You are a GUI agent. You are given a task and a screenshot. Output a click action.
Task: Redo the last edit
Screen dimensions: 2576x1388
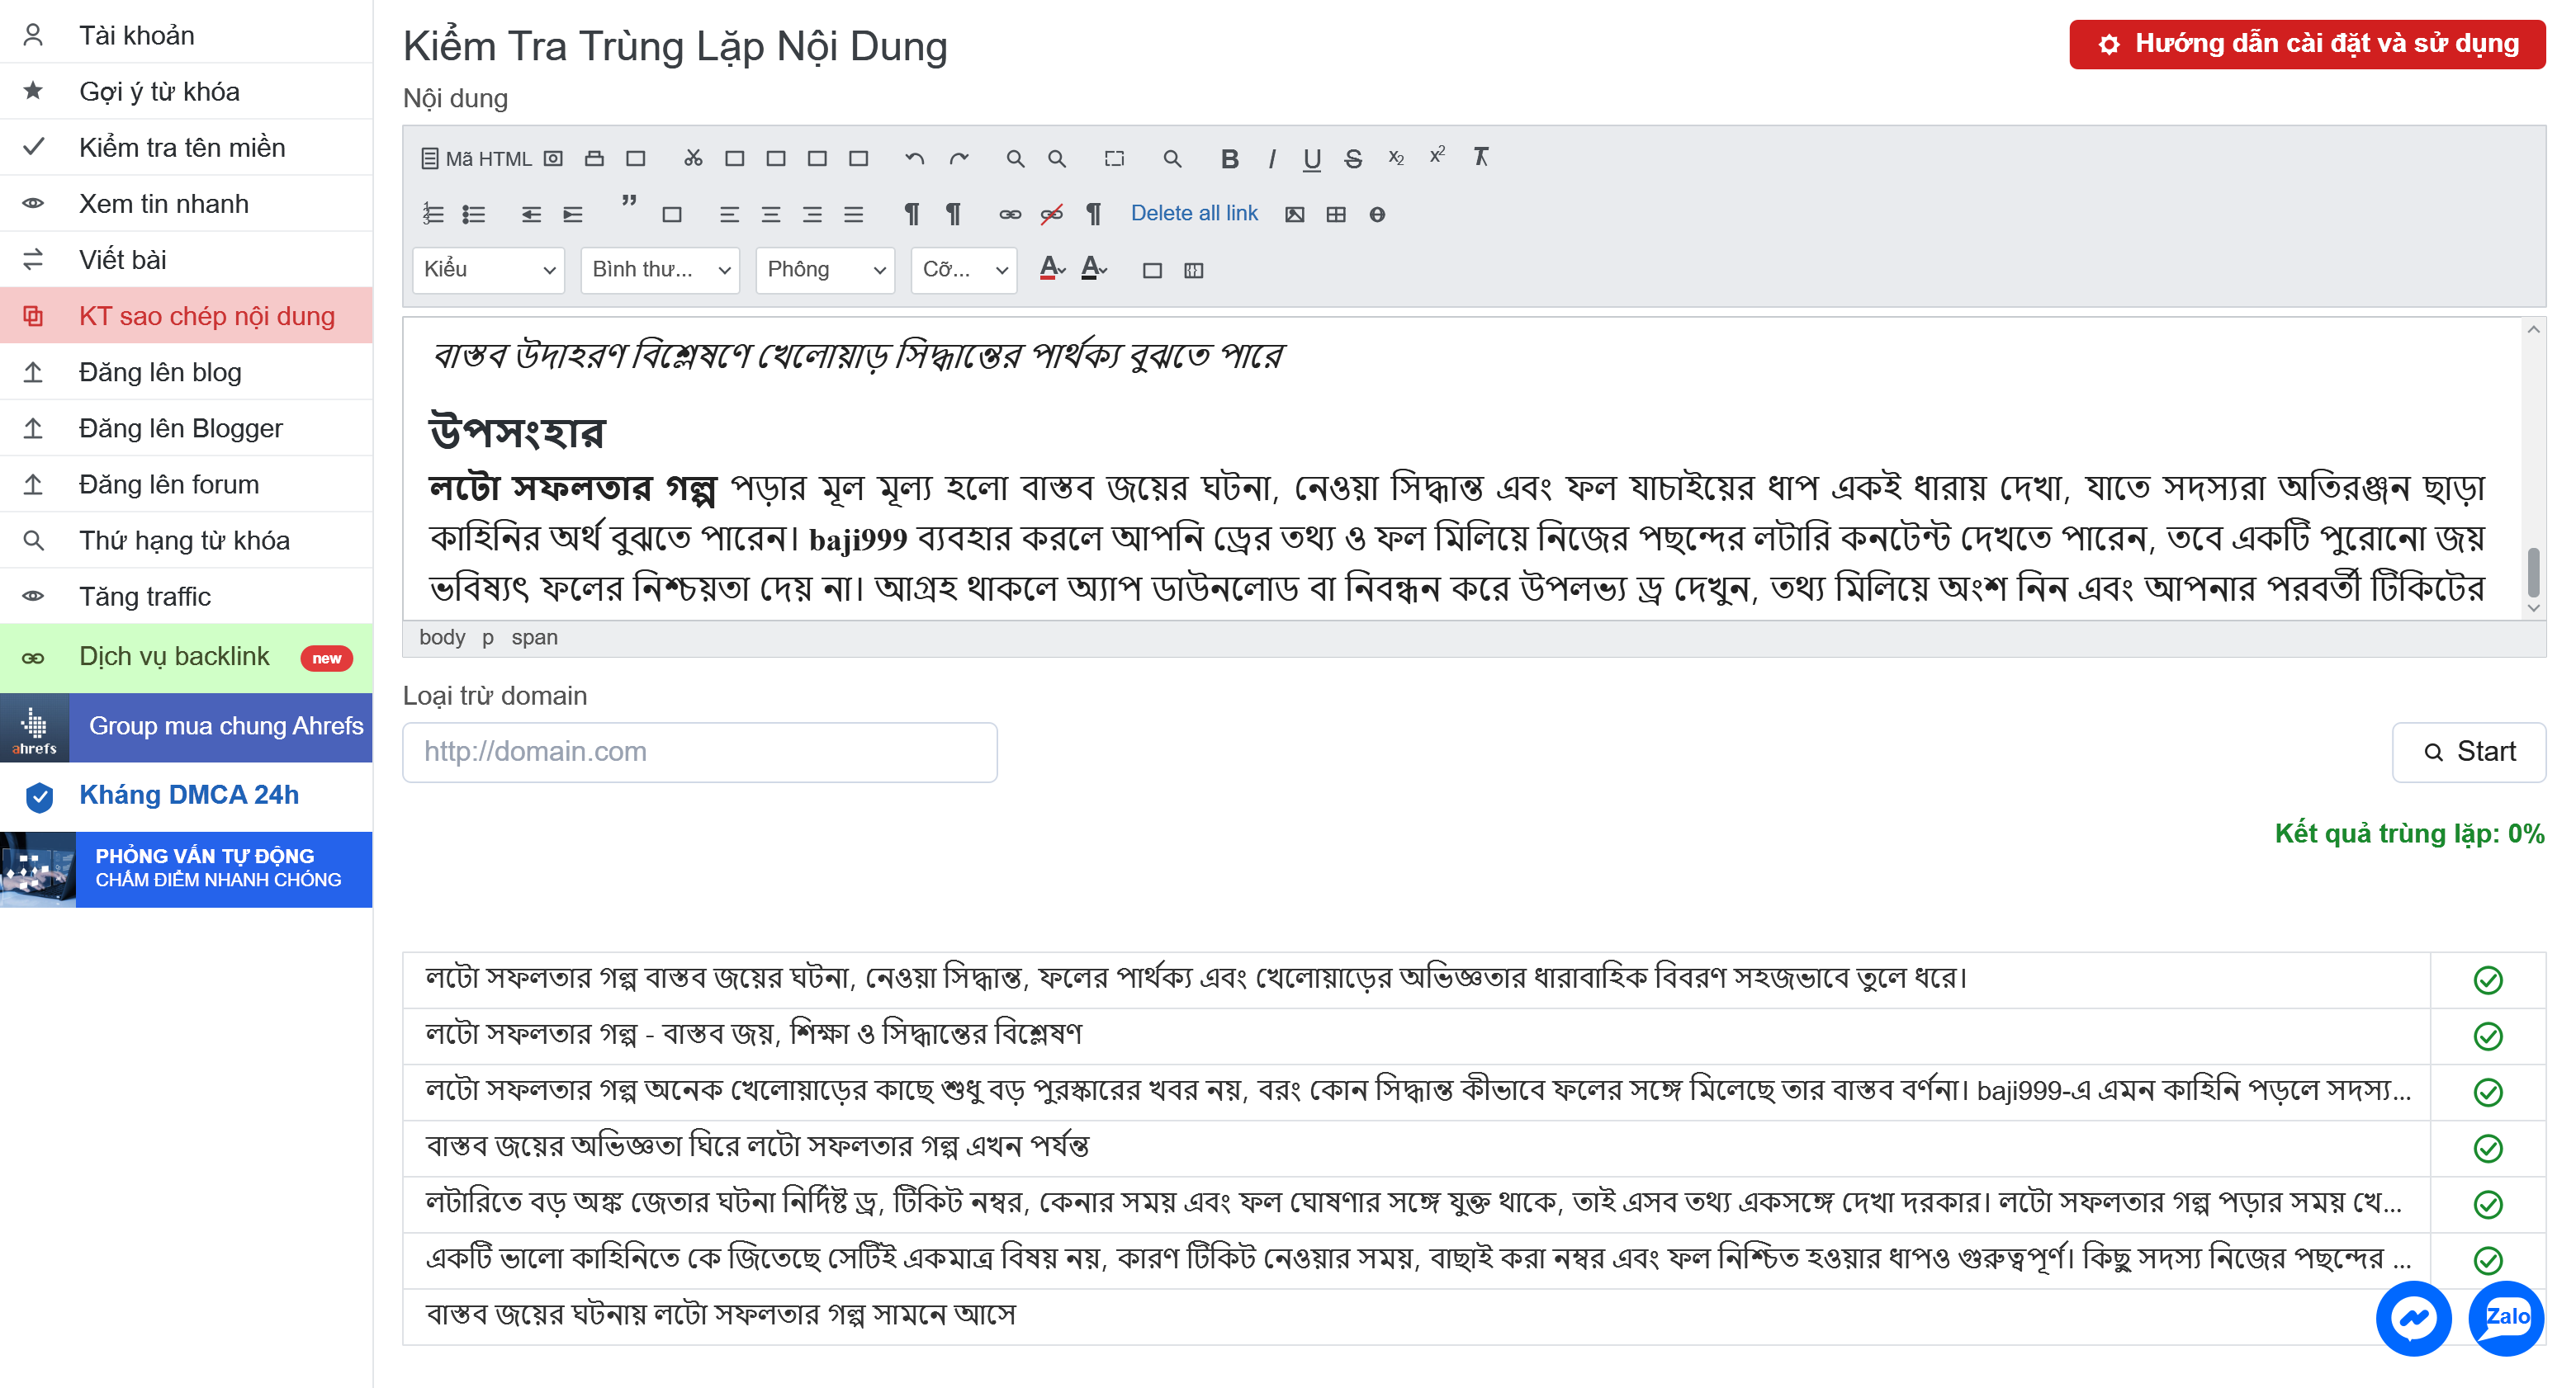pyautogui.click(x=959, y=158)
